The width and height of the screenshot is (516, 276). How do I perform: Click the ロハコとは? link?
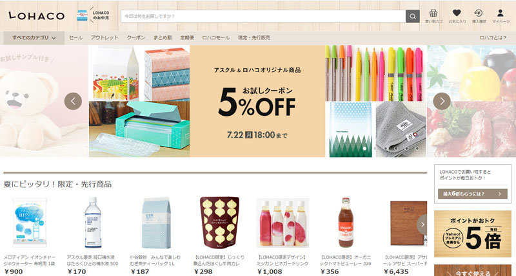(493, 38)
